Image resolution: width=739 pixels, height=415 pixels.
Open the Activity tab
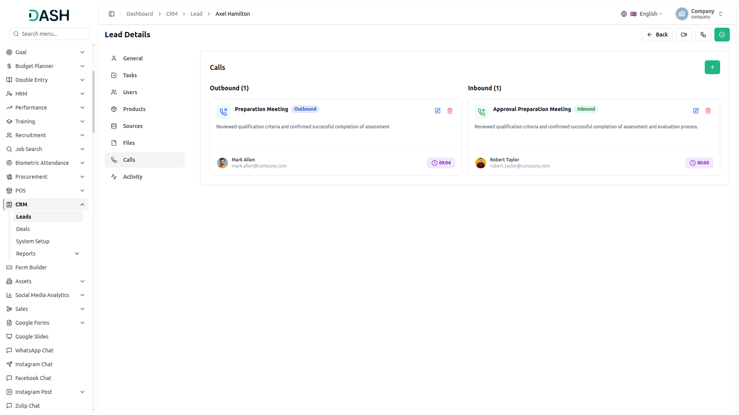click(x=145, y=177)
